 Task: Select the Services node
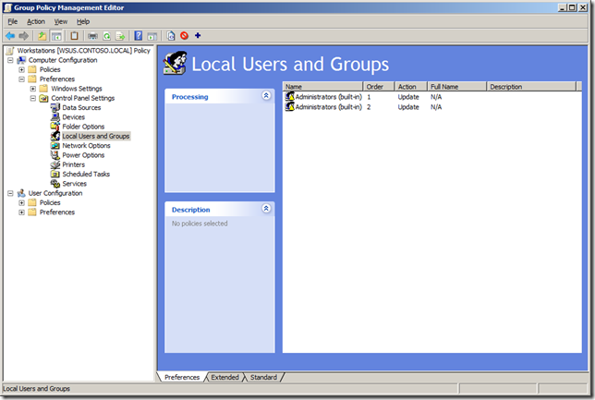pos(74,183)
